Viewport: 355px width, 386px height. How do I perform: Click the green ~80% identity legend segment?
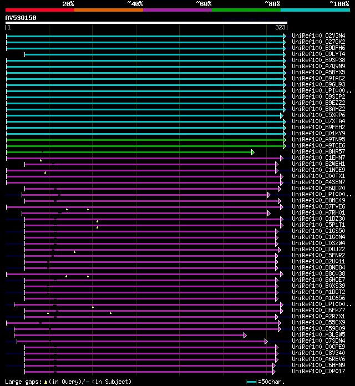[246, 10]
